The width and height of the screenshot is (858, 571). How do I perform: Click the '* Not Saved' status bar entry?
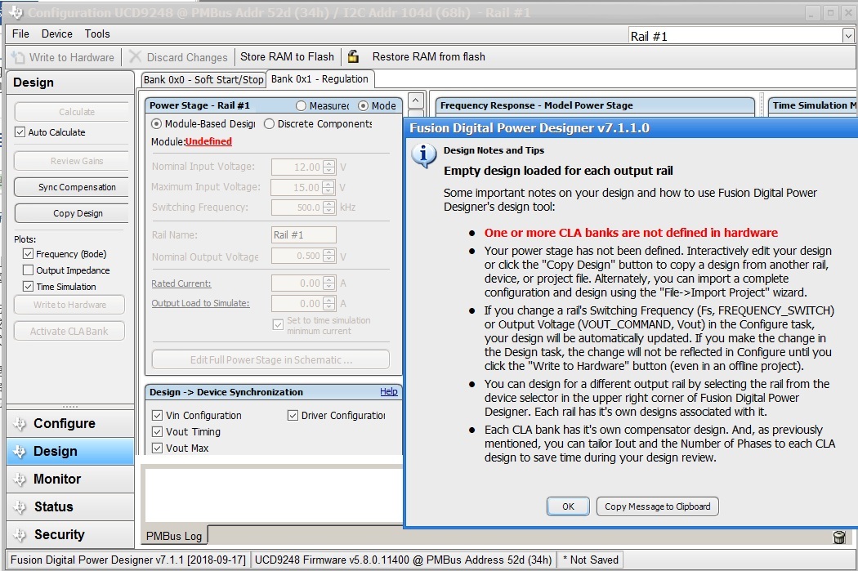[591, 560]
